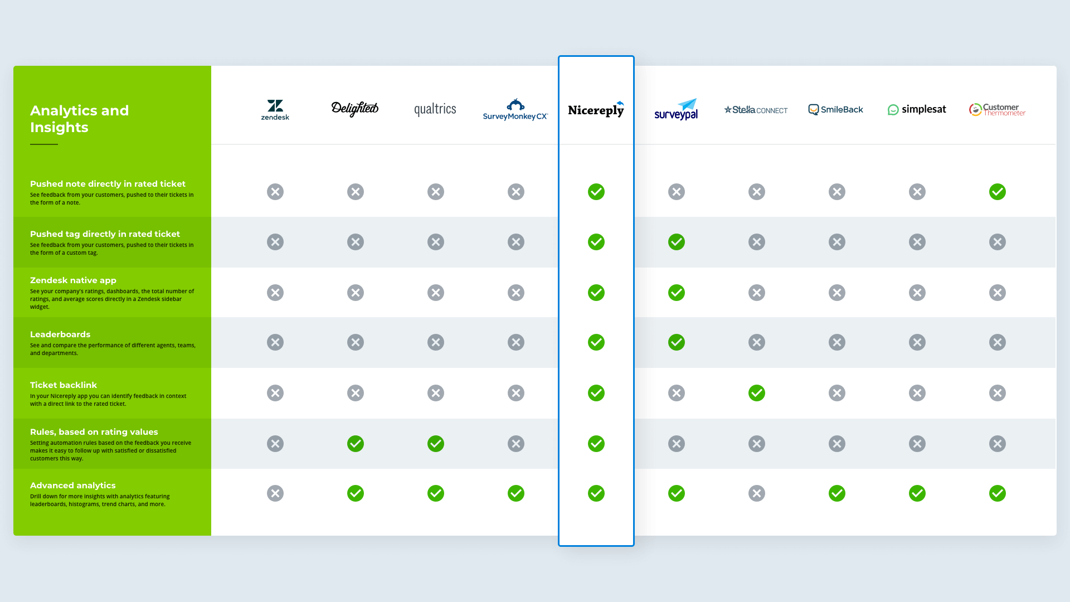
Task: Click Surveypal checkmark for Leaderboards row
Action: (677, 342)
